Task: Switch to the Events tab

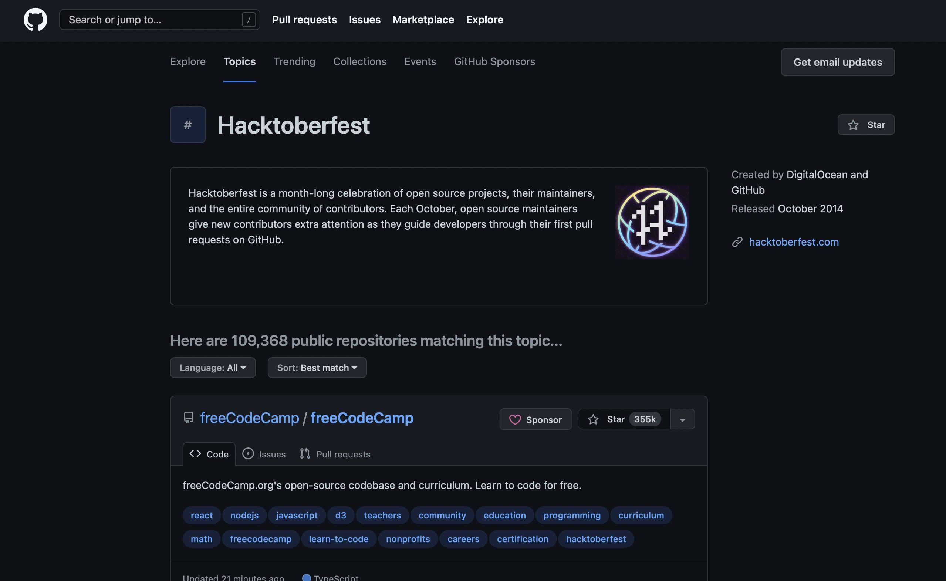Action: point(420,61)
